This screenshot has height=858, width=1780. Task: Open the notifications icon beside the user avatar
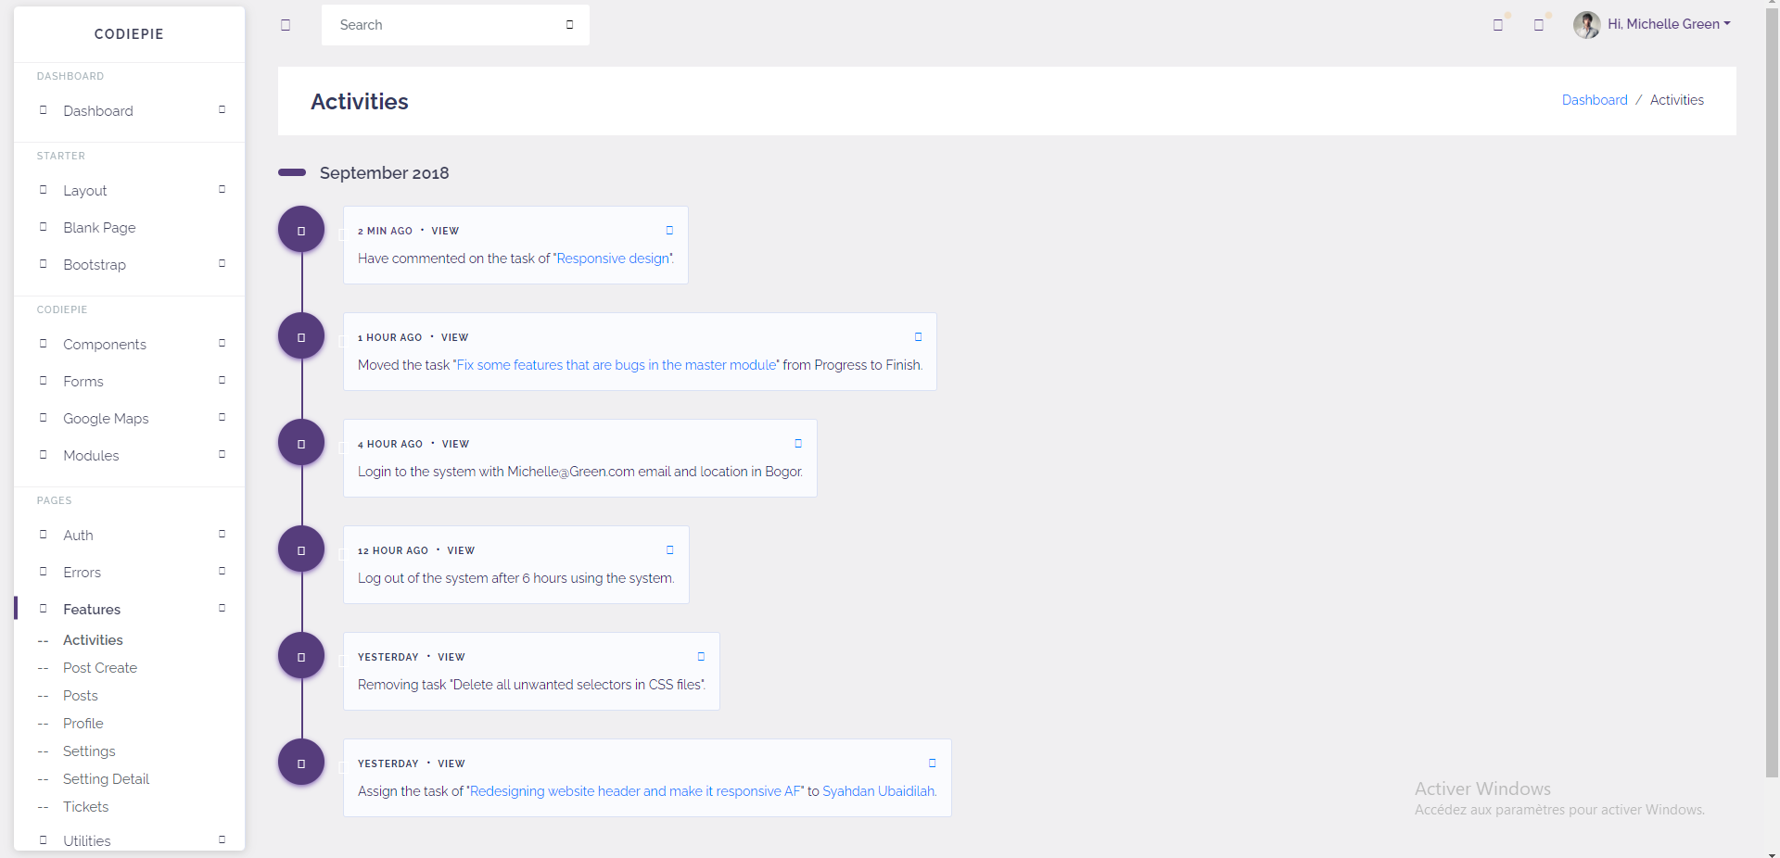pyautogui.click(x=1539, y=25)
